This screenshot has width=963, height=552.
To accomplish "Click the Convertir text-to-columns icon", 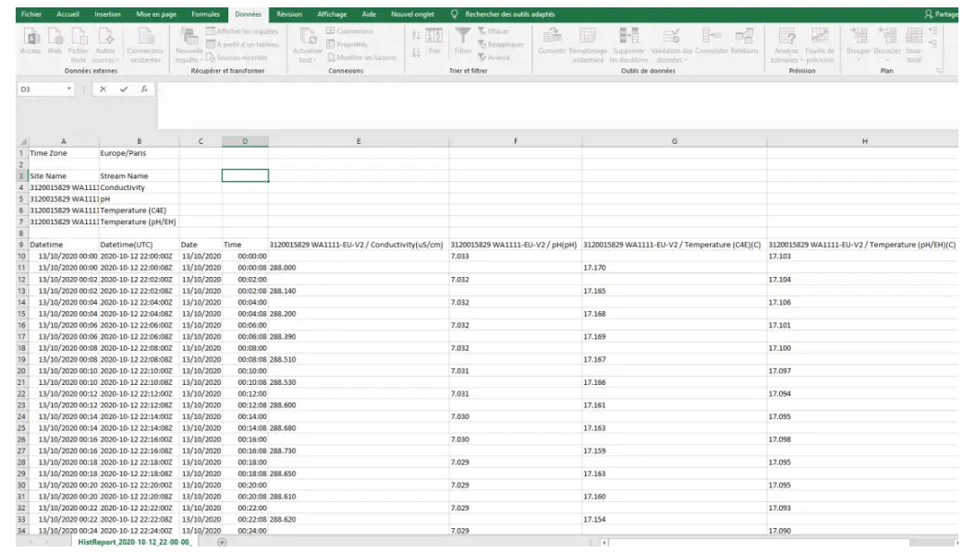I will [x=553, y=35].
